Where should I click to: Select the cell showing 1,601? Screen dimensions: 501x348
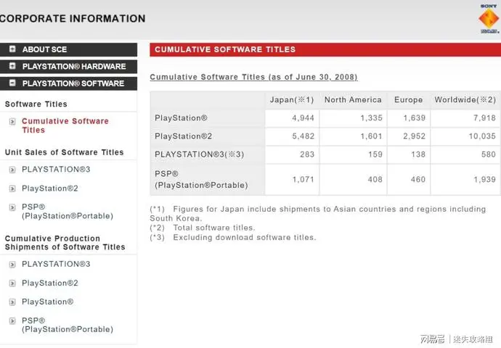pos(353,136)
